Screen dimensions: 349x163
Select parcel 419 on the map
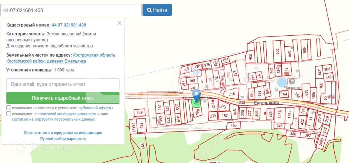coord(178,119)
